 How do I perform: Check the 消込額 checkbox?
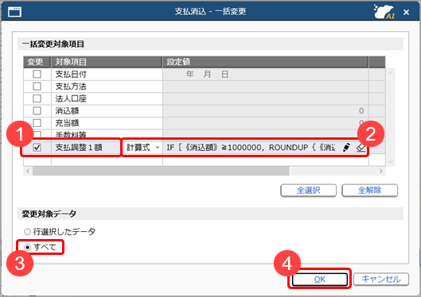coord(37,110)
